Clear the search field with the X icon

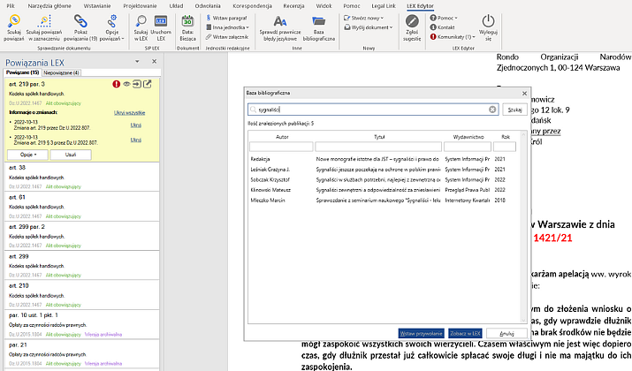pyautogui.click(x=492, y=110)
